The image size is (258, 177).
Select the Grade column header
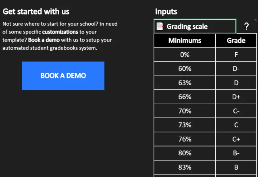236,41
